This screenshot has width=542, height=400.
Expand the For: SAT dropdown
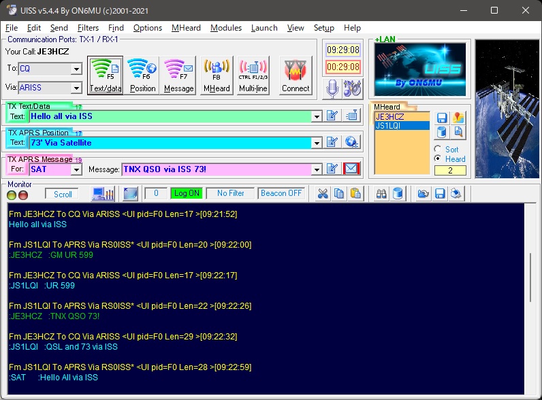[76, 169]
